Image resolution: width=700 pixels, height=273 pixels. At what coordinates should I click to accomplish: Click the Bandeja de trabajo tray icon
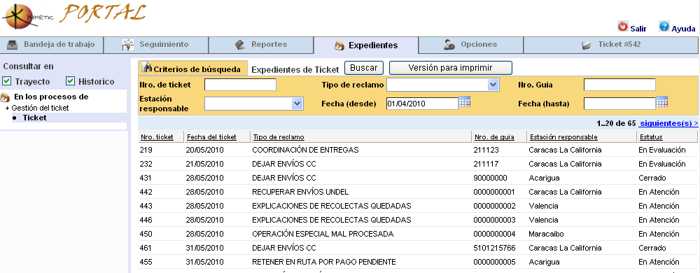(x=13, y=45)
